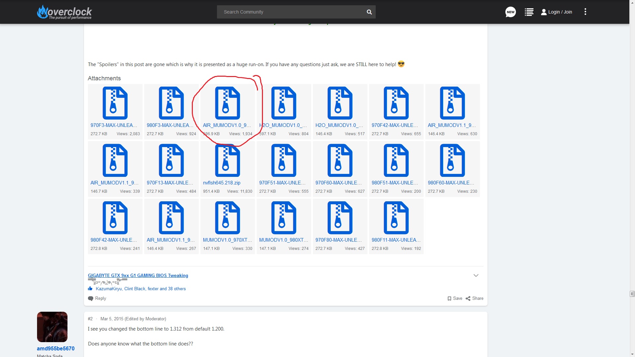
Task: Open '38 others' likes list
Action: 177,289
